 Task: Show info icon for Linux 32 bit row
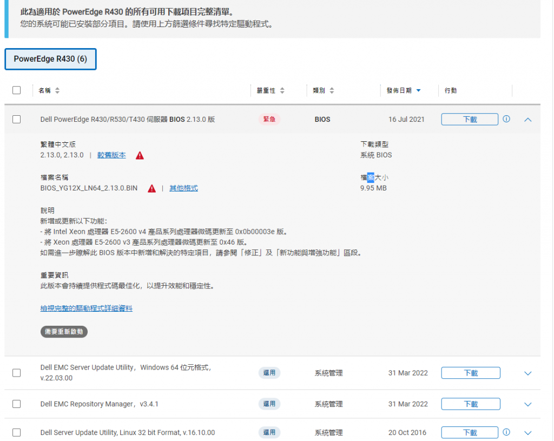(506, 432)
